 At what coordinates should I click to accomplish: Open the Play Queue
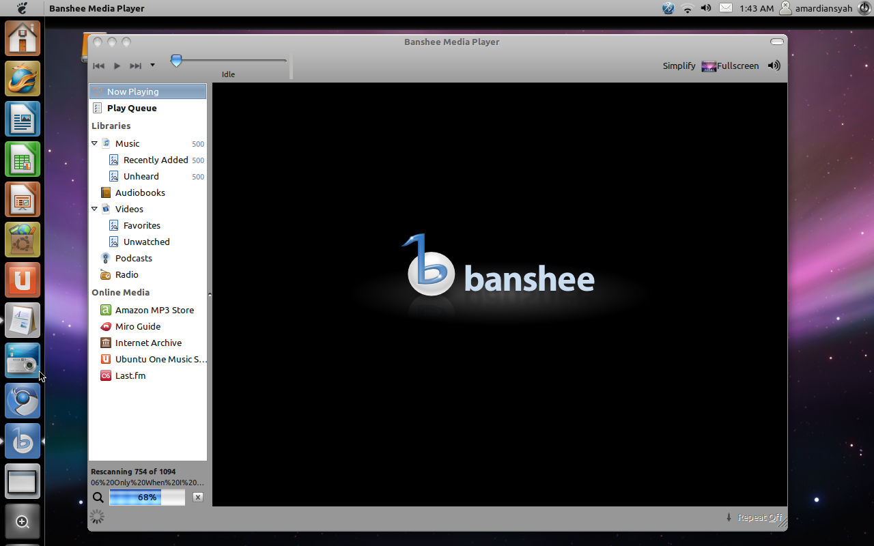(x=147, y=108)
